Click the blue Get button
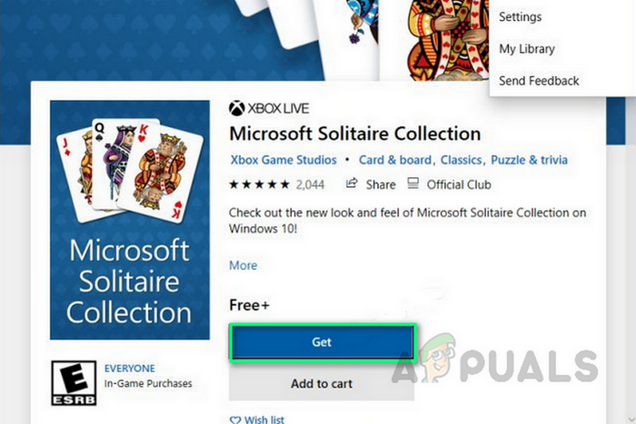This screenshot has width=636, height=424. point(322,342)
